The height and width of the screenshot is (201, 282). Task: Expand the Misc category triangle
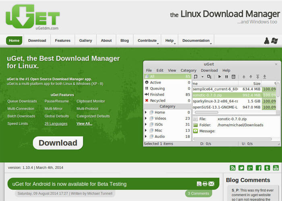coord(146,131)
